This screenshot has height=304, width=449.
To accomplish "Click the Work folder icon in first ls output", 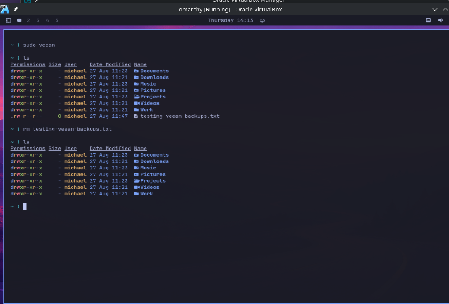I will (x=136, y=109).
